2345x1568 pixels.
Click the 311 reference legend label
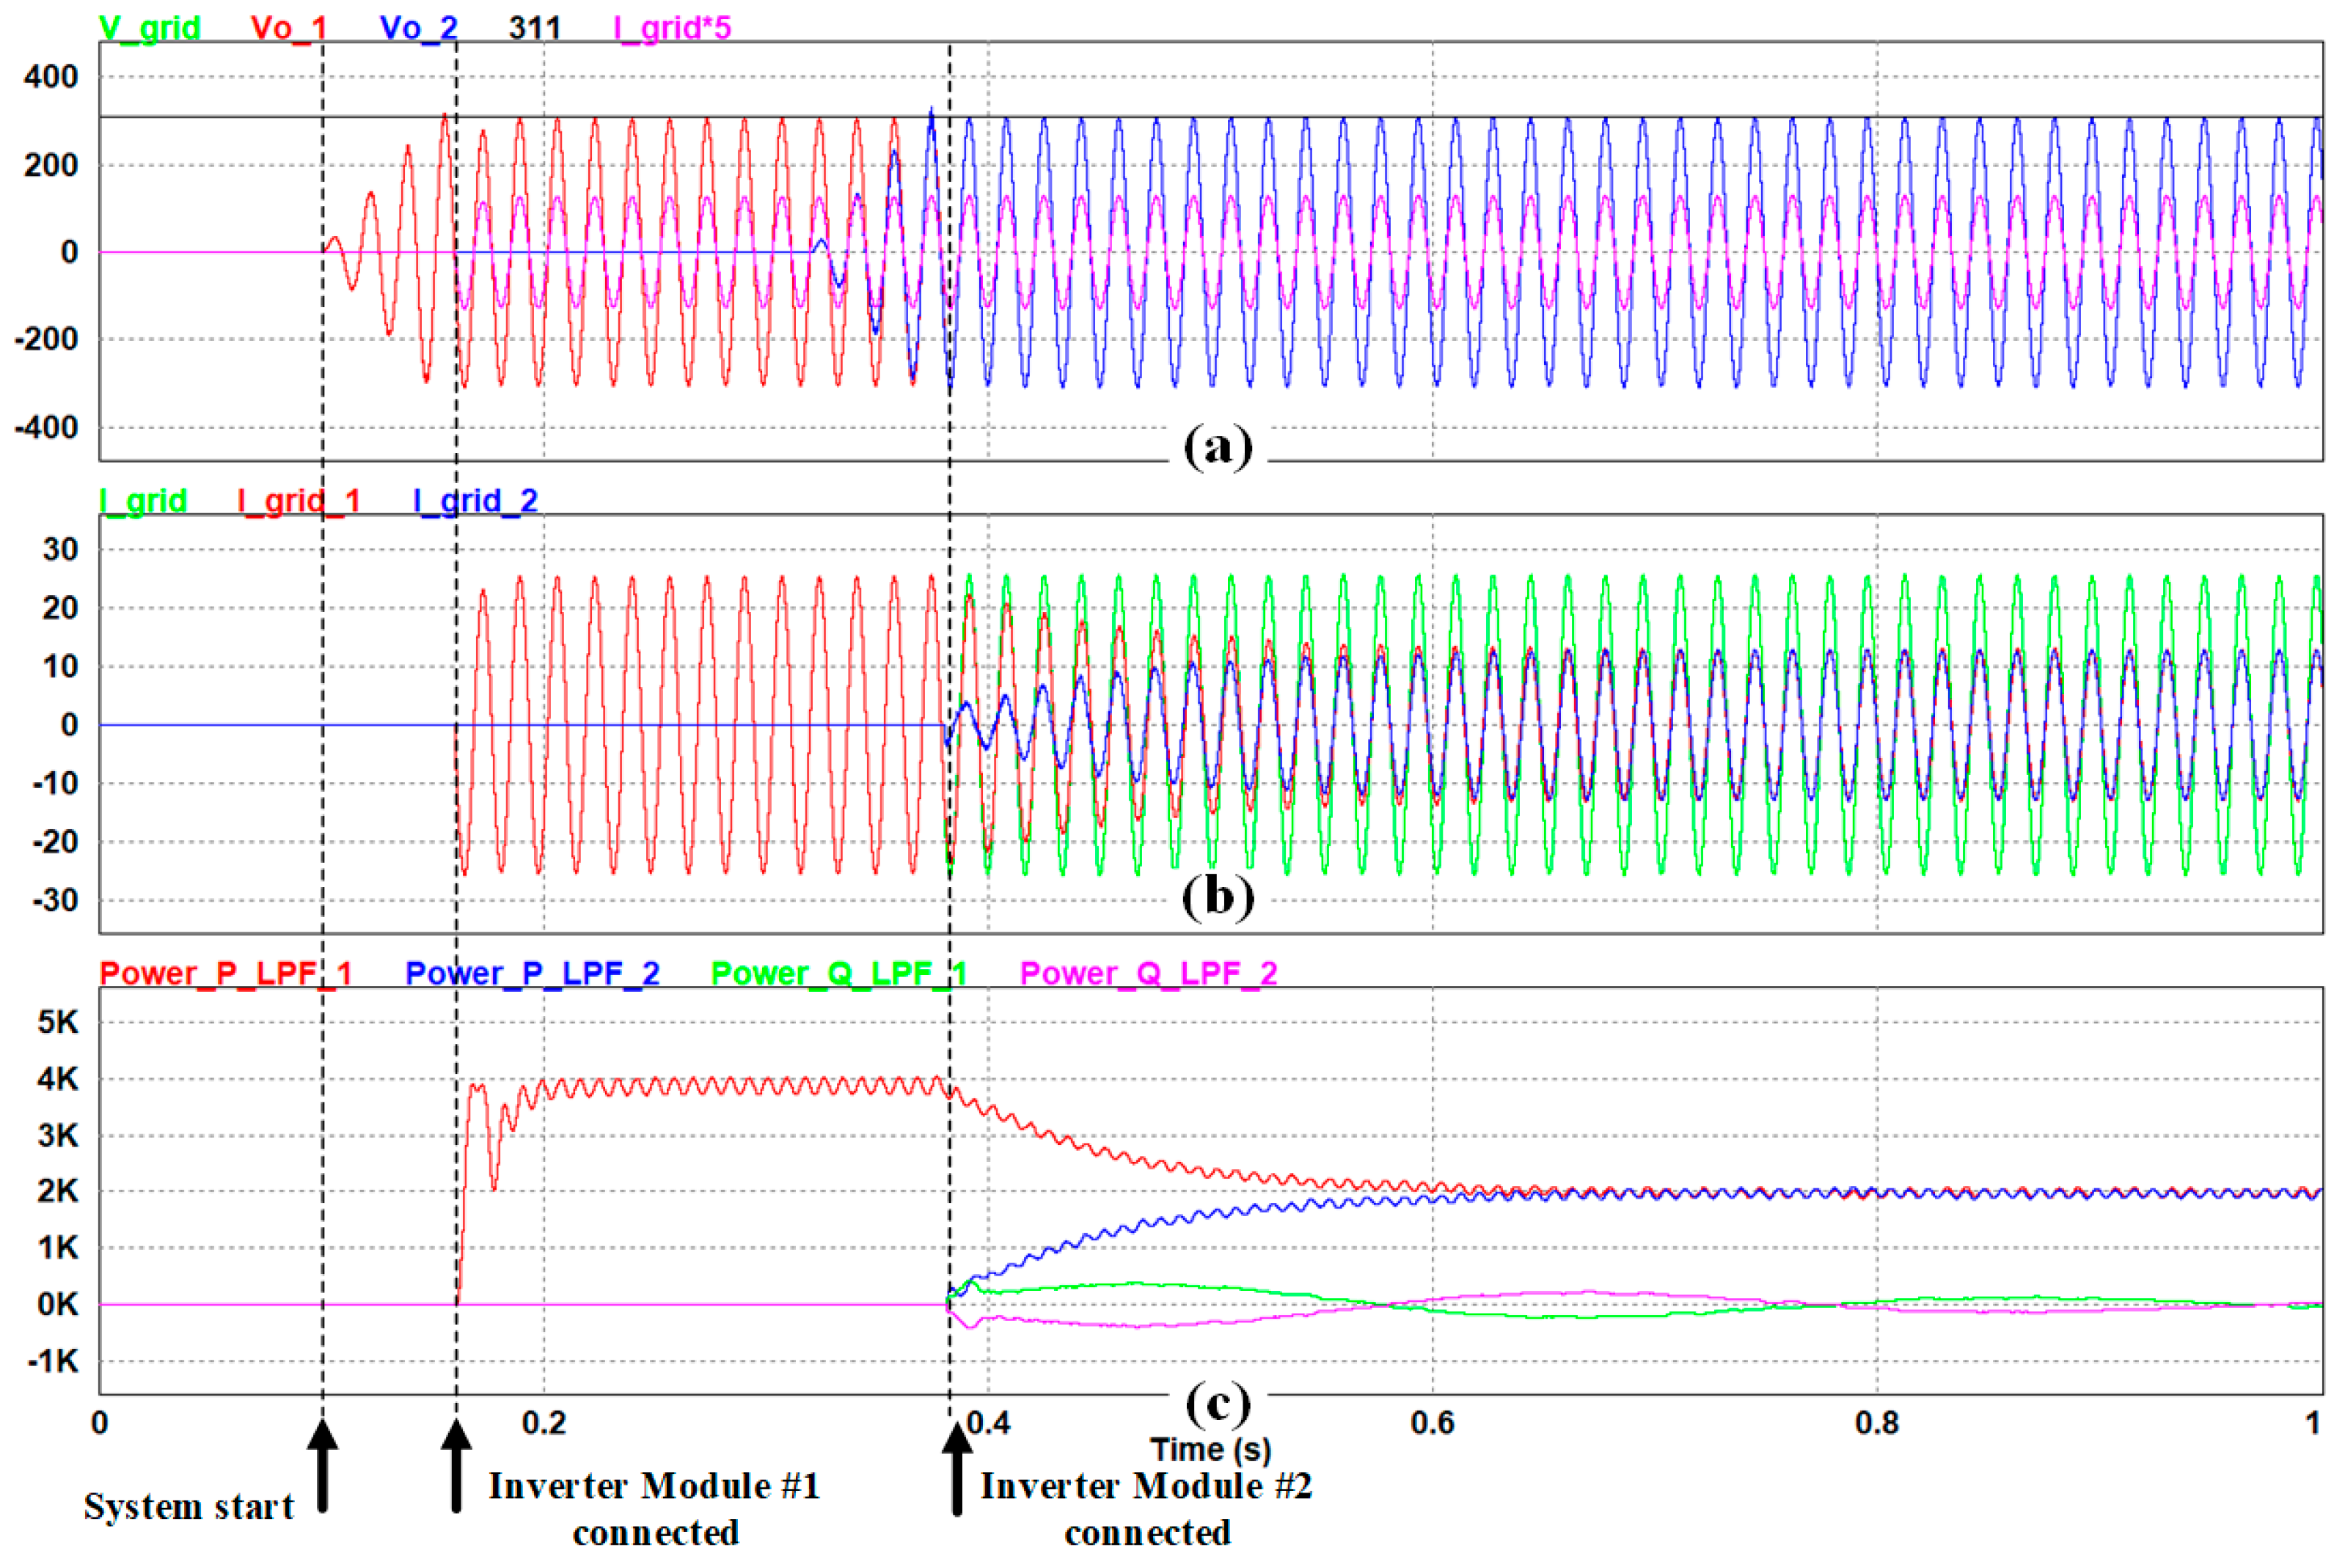[534, 28]
